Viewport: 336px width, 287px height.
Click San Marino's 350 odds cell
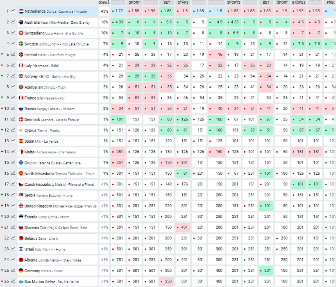(x=167, y=281)
